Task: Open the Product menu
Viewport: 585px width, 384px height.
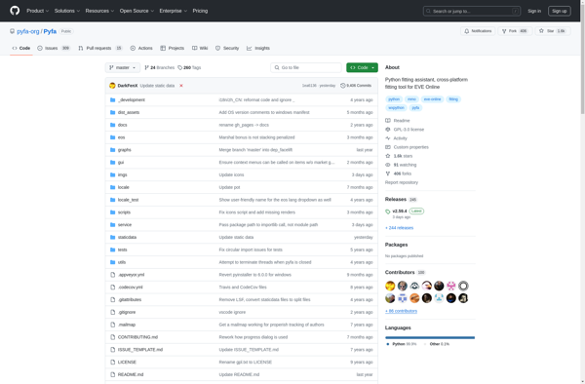Action: tap(37, 11)
